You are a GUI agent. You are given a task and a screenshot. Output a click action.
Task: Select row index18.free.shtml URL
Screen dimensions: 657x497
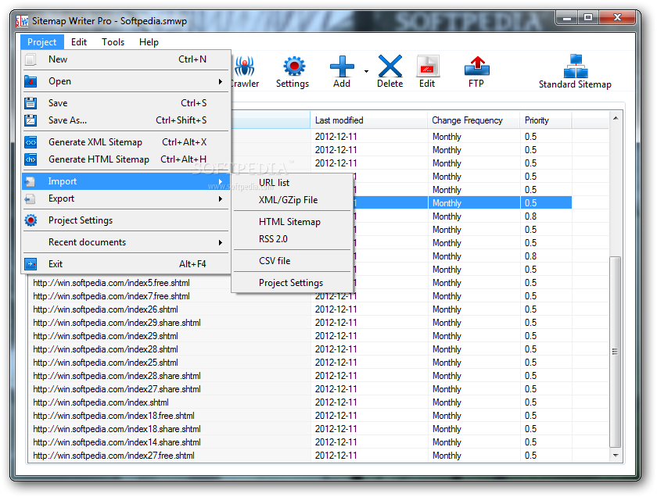click(x=114, y=416)
